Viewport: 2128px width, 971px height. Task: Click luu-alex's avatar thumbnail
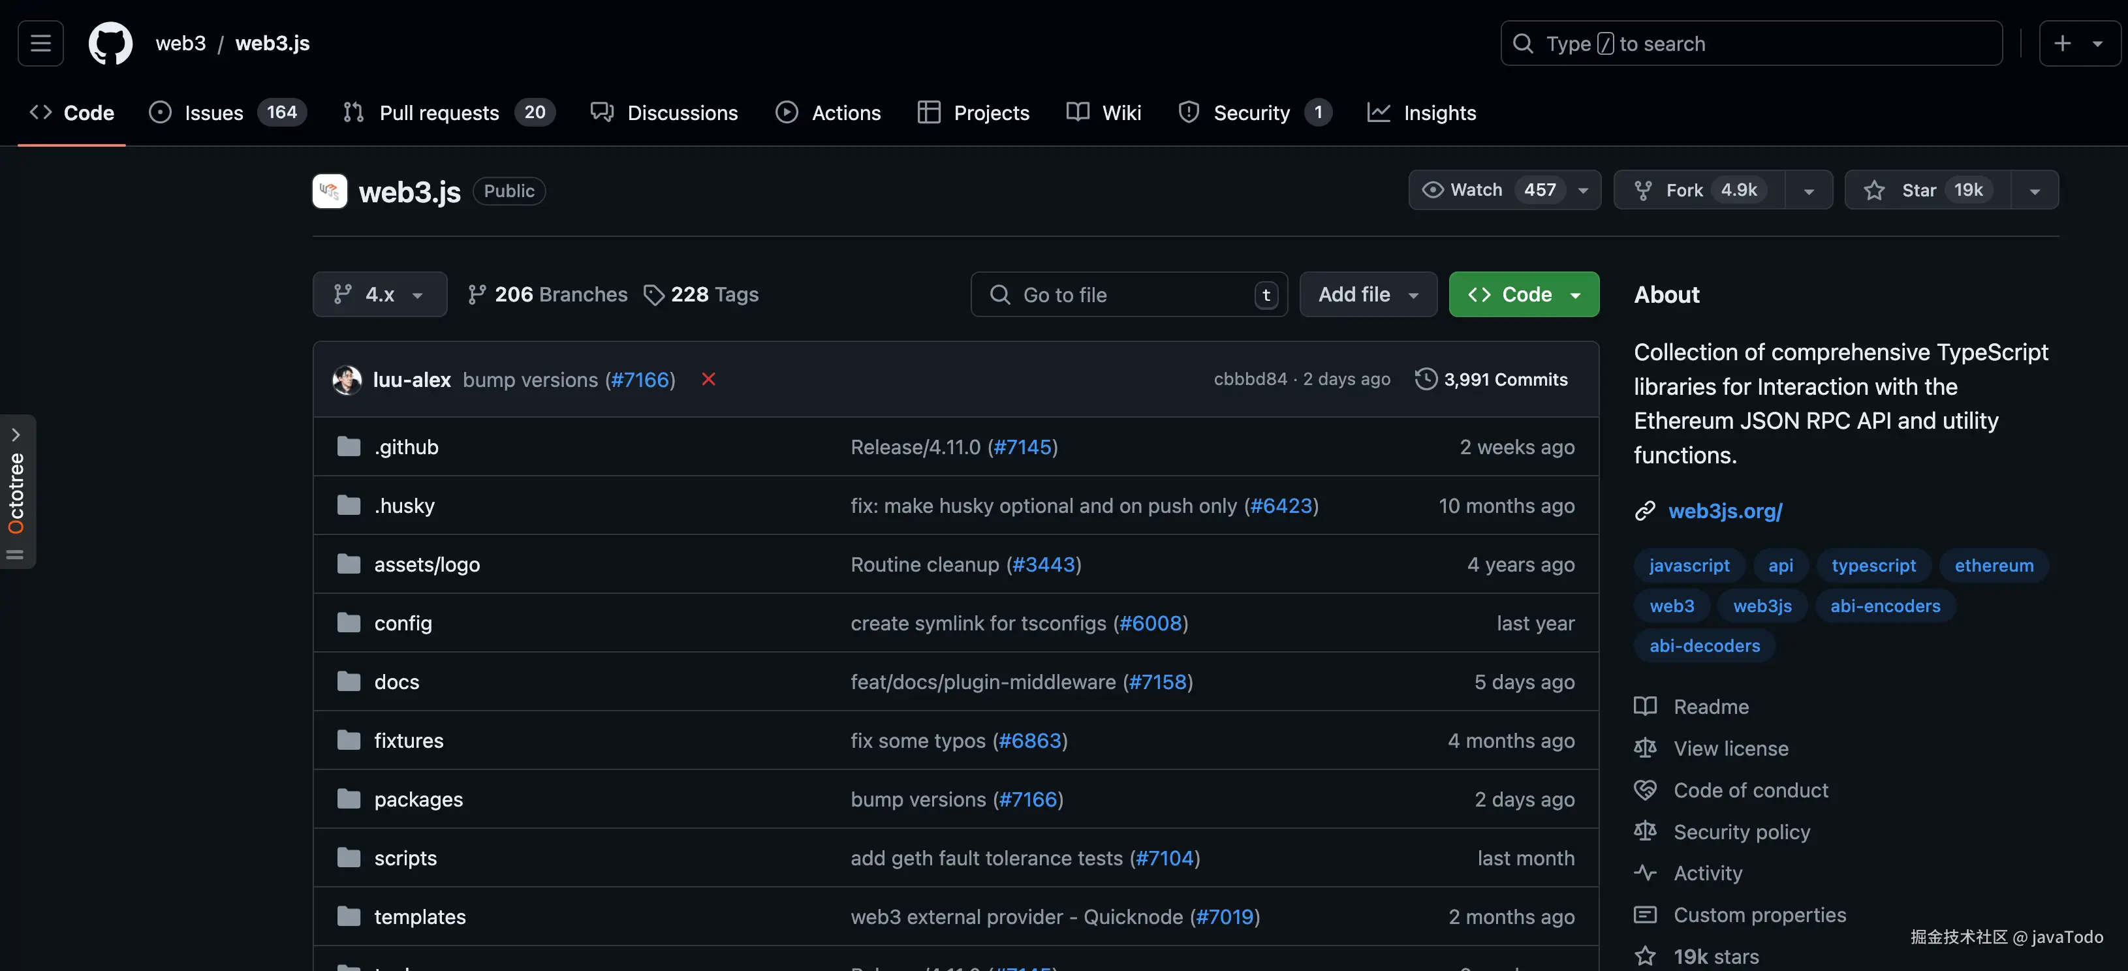point(347,379)
